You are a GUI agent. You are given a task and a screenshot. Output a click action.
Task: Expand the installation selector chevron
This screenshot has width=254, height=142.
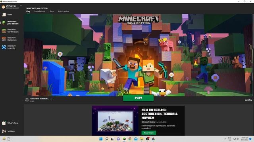click(x=52, y=100)
